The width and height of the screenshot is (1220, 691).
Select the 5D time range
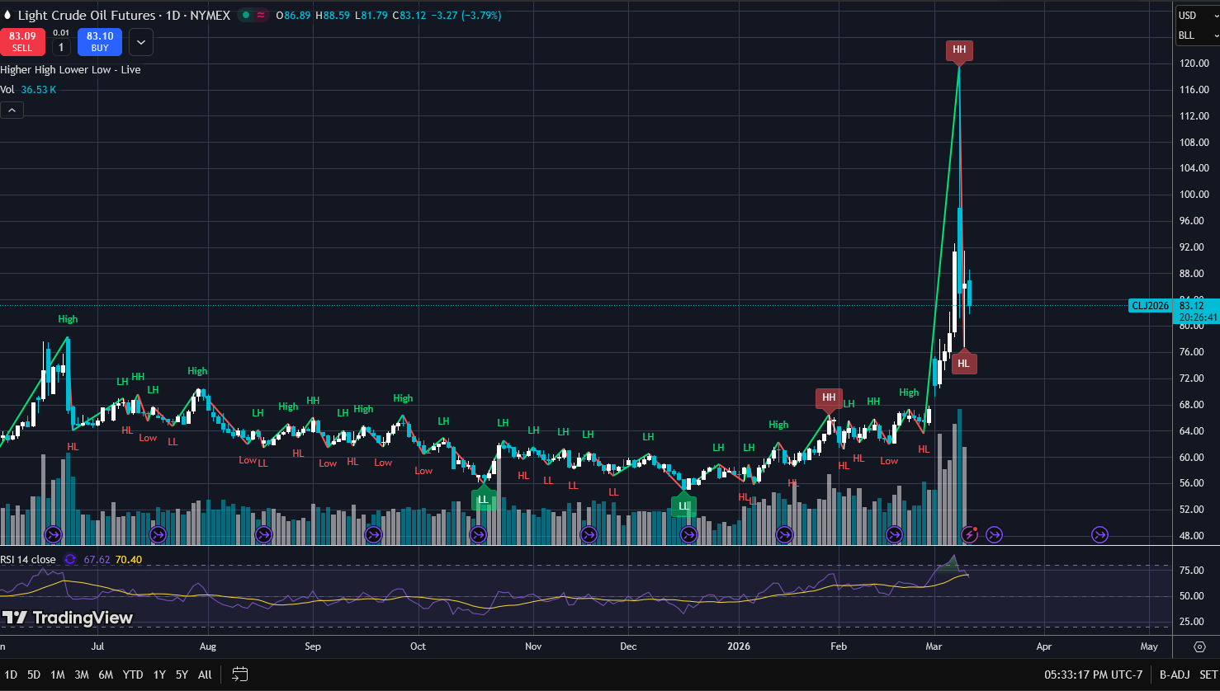click(x=34, y=675)
